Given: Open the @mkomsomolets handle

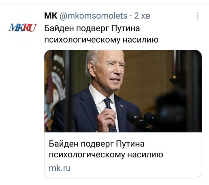Looking at the screenshot, I should pos(93,16).
